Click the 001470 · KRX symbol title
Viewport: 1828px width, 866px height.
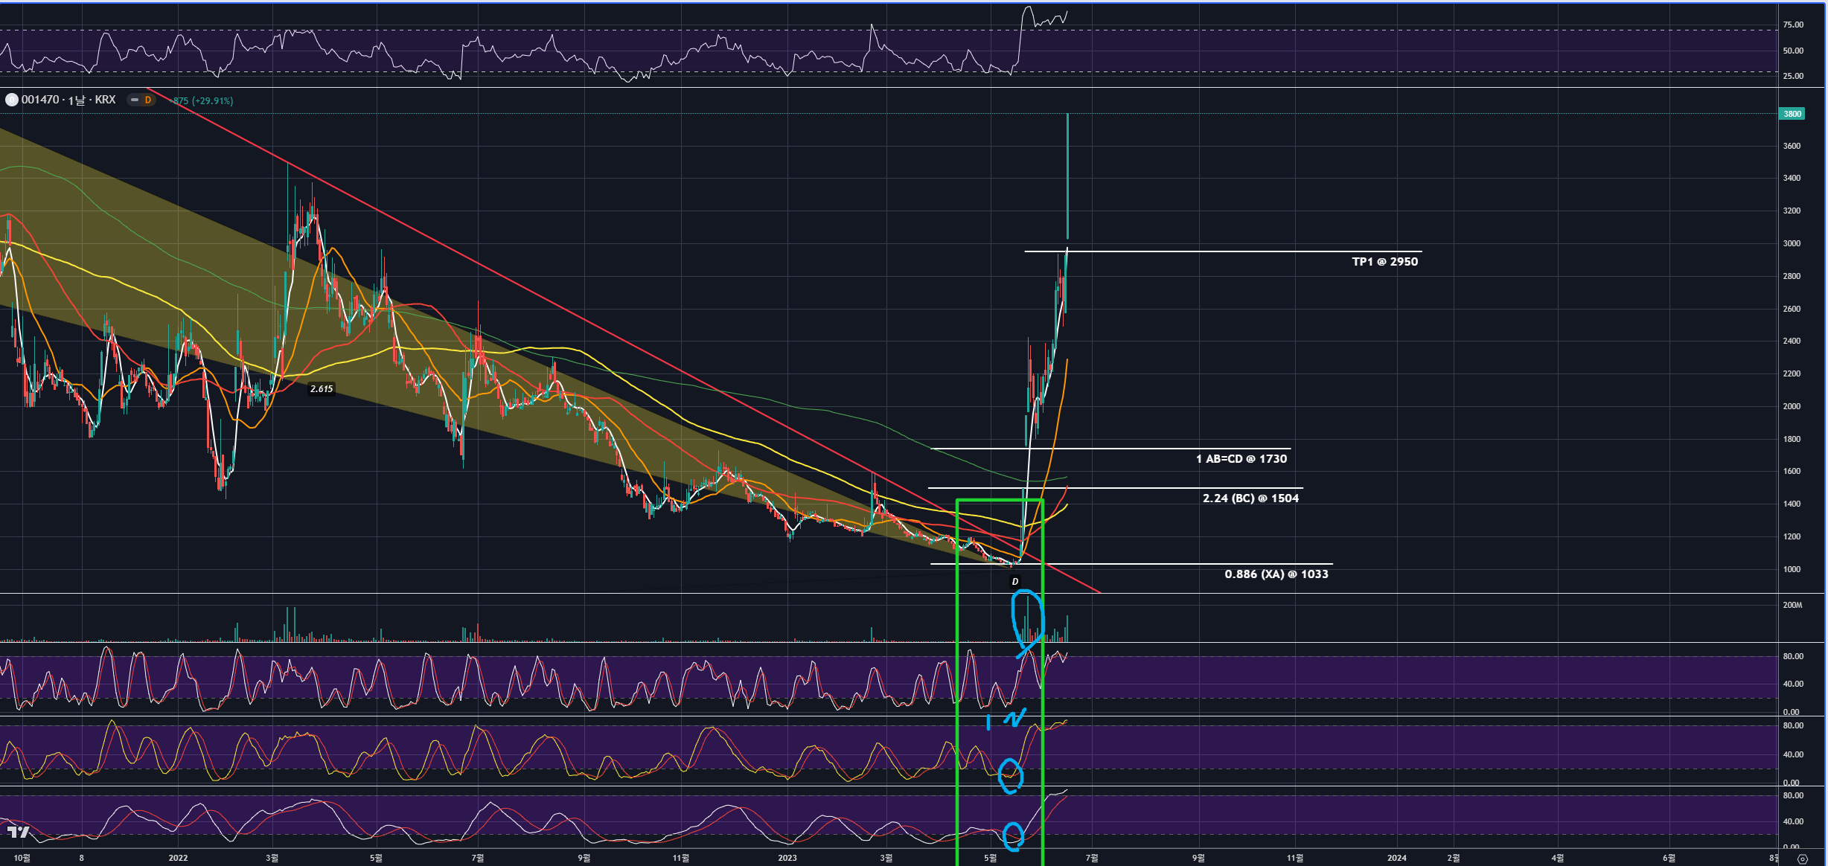[x=68, y=100]
